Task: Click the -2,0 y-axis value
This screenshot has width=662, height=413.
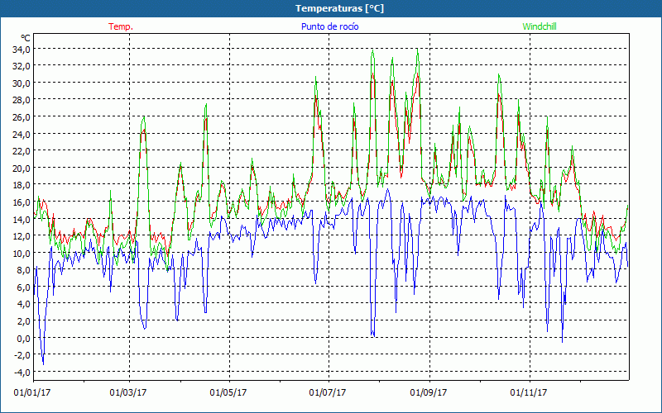Action: point(23,355)
